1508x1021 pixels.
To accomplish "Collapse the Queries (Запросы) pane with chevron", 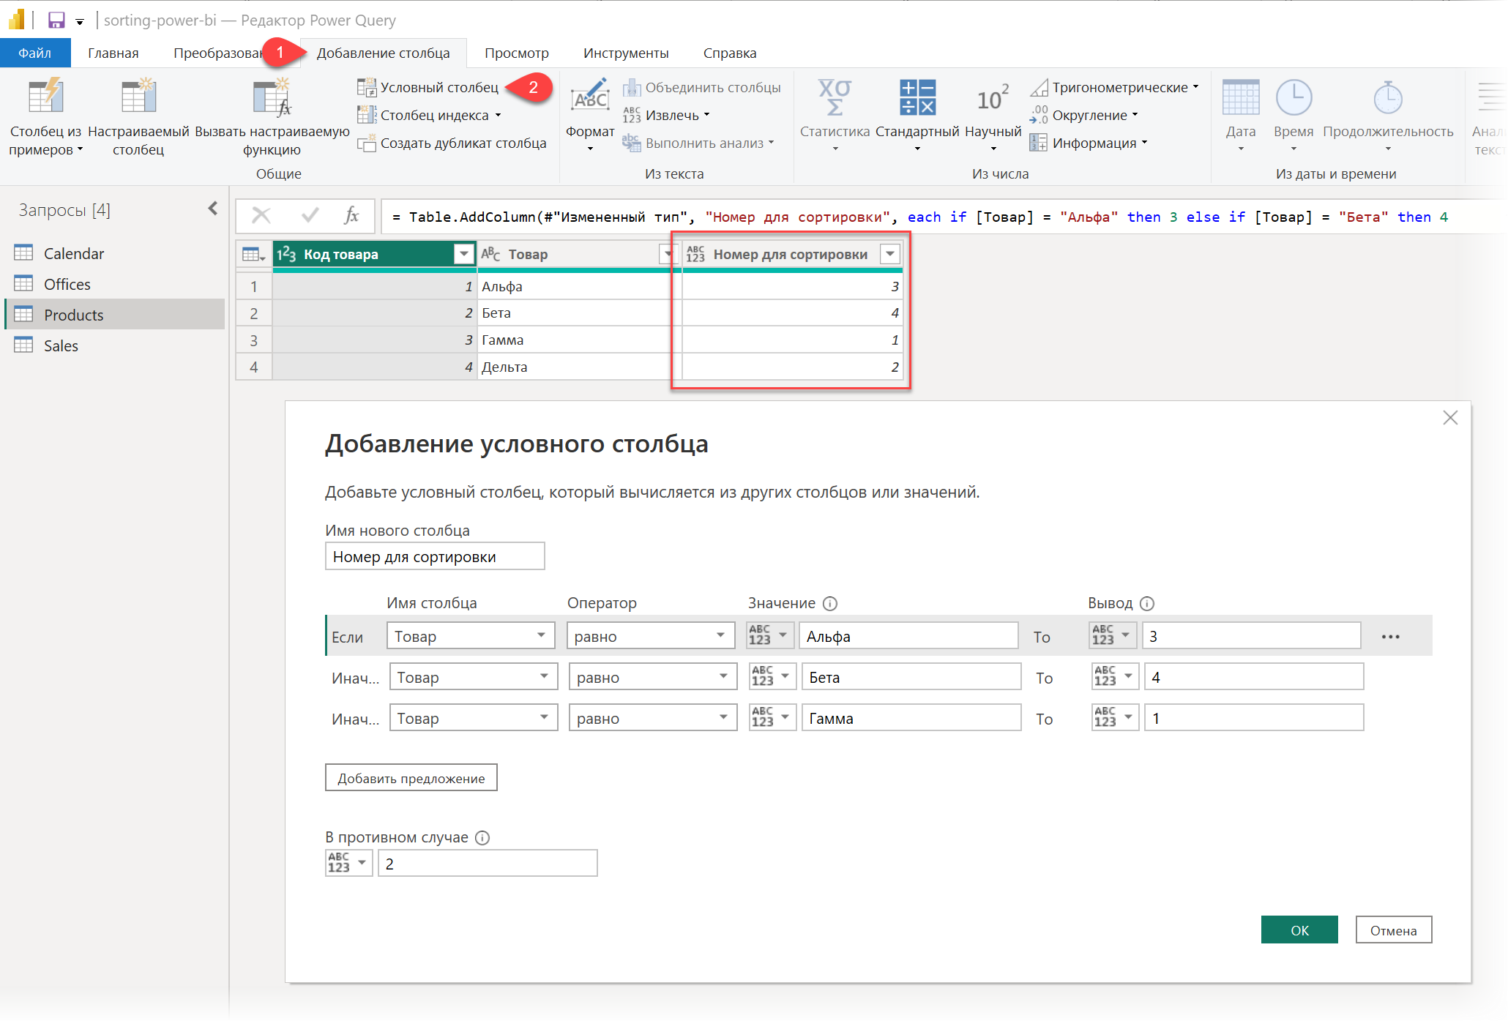I will point(212,209).
